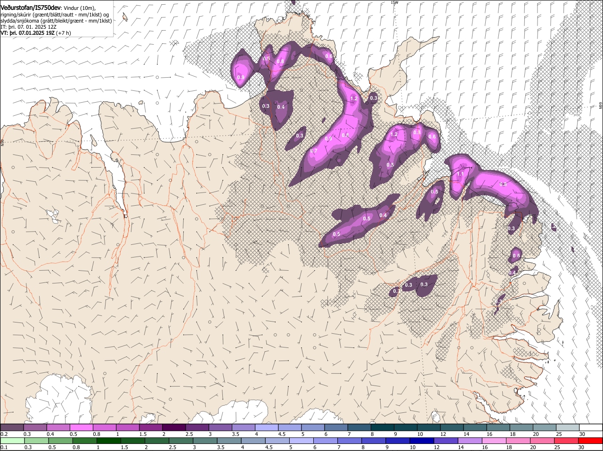603x451 pixels.
Task: Click the 0.2 swatch in purple snow legend
Action: 12,427
